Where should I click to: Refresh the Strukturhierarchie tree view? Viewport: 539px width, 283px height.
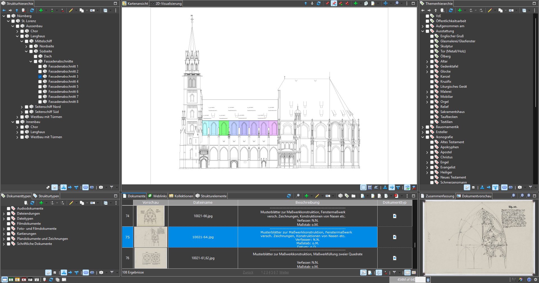click(32, 10)
